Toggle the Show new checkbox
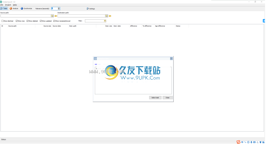 click(x=17, y=21)
